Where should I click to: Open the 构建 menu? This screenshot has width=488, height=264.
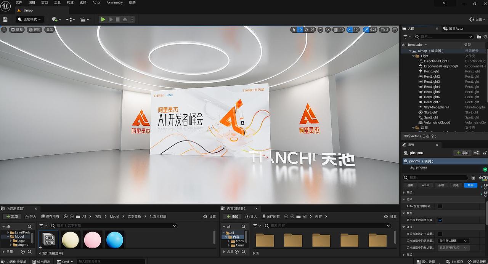tap(70, 2)
